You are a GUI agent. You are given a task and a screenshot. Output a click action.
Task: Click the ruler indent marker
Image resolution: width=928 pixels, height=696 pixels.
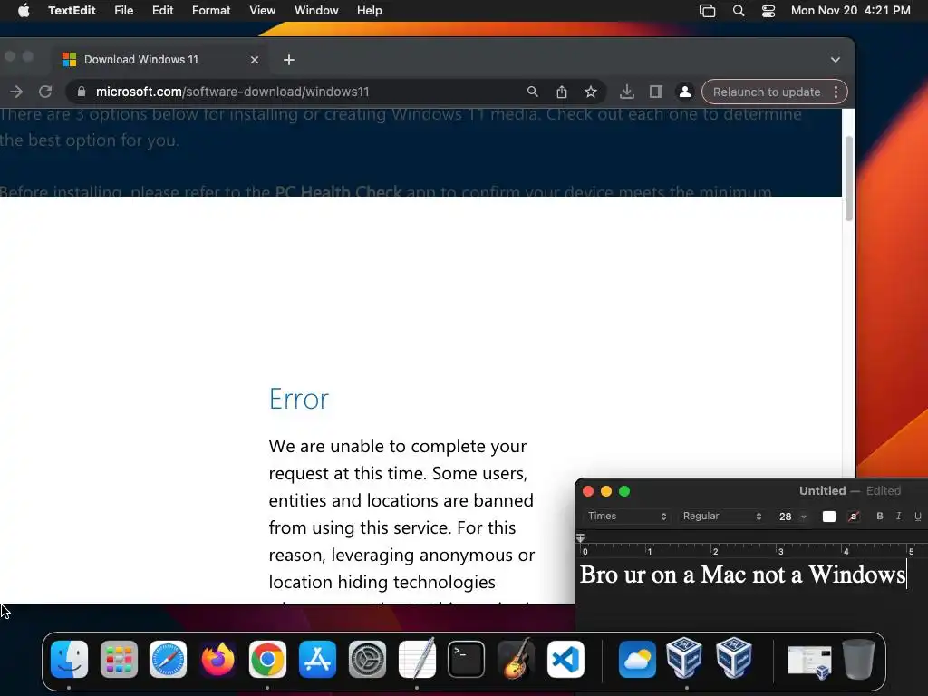tap(581, 538)
